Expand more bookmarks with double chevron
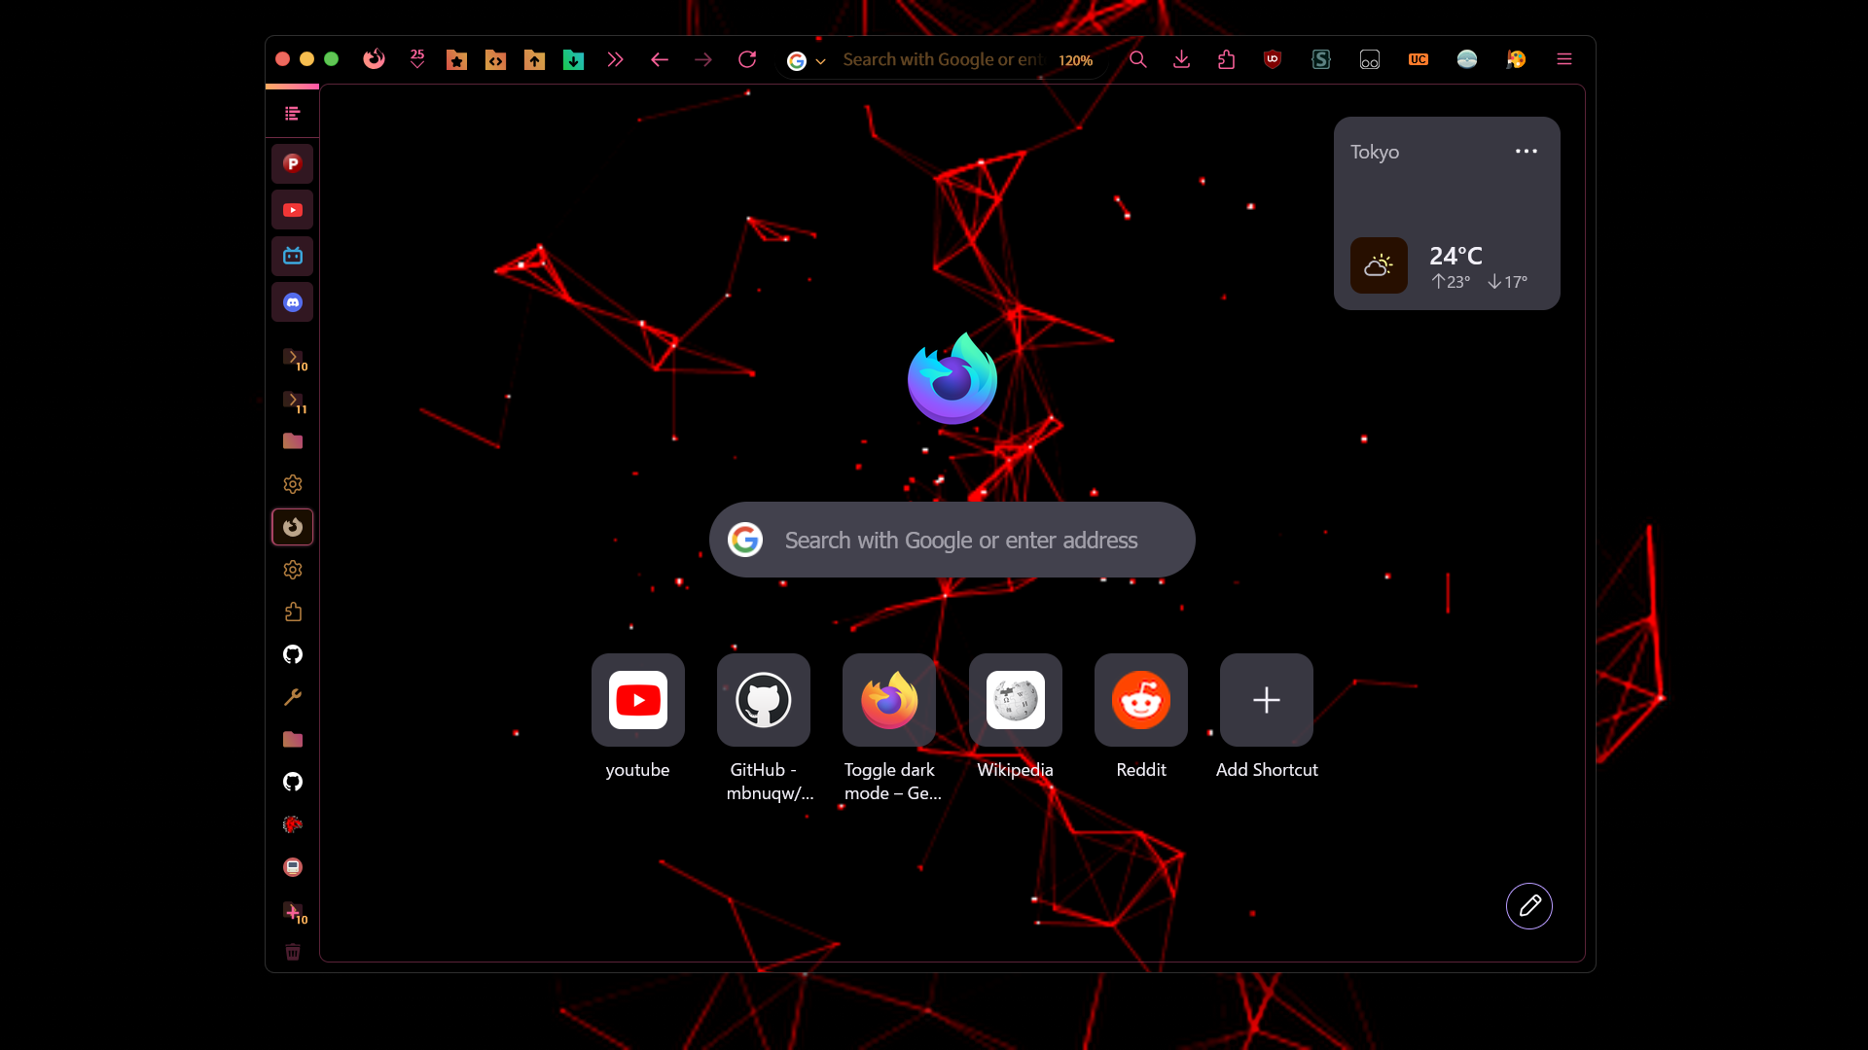Viewport: 1868px width, 1050px height. click(615, 59)
